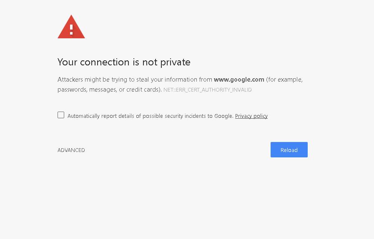Click the word 'private' in the heading
This screenshot has width=374, height=239.
(175, 62)
